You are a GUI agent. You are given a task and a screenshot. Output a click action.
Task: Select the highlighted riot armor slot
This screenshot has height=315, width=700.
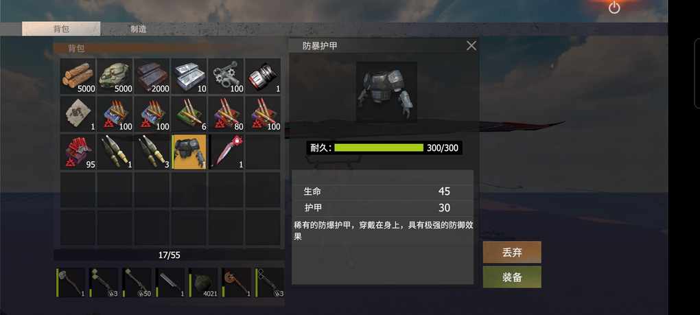pos(189,152)
